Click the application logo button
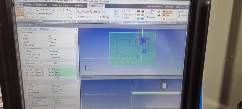242x109 pixels. [19, 5]
